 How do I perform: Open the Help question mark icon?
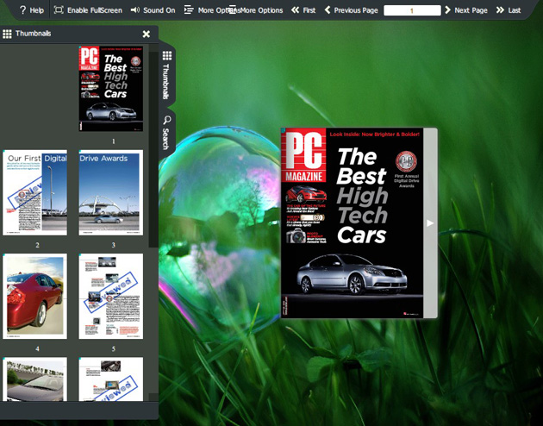[23, 10]
